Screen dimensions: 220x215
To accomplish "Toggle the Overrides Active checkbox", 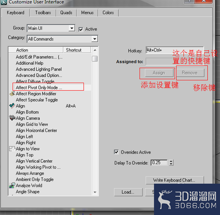I will point(116,152).
